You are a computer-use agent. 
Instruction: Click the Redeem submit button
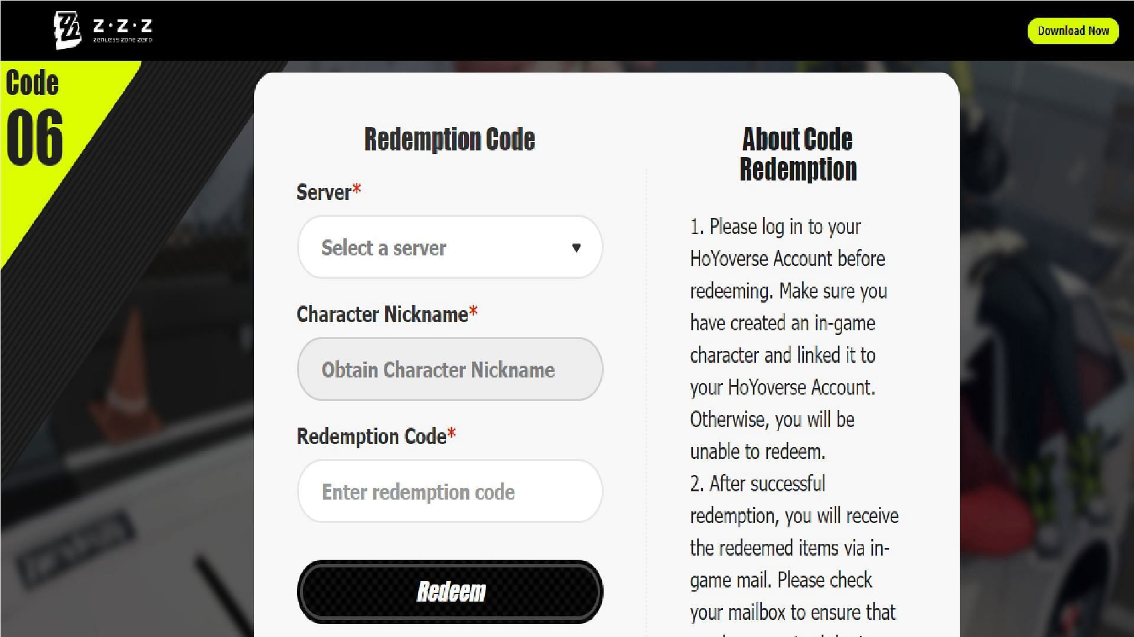(x=450, y=592)
